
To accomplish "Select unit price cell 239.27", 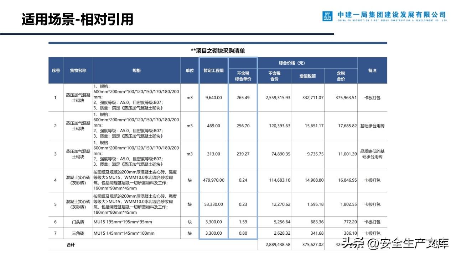I will point(243,154).
